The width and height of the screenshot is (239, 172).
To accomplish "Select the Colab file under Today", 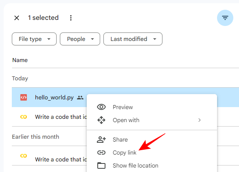I will [x=61, y=117].
